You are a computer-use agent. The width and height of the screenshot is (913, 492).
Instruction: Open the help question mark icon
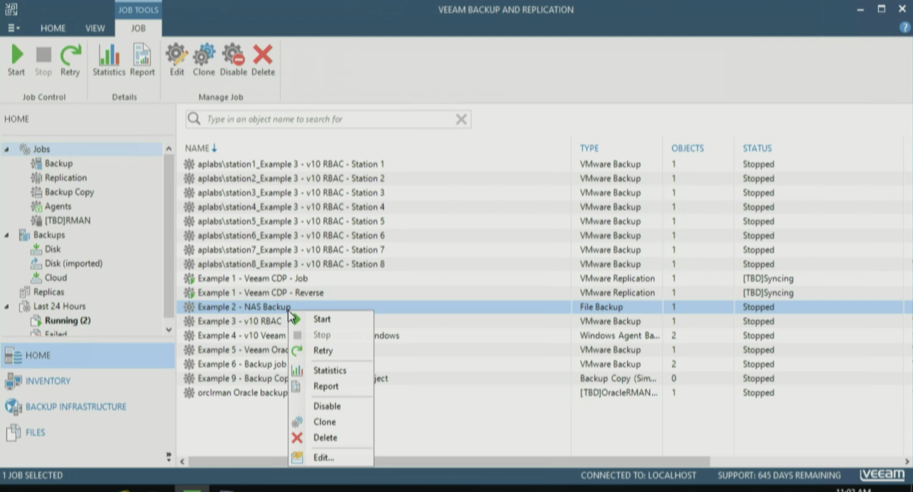click(x=905, y=28)
